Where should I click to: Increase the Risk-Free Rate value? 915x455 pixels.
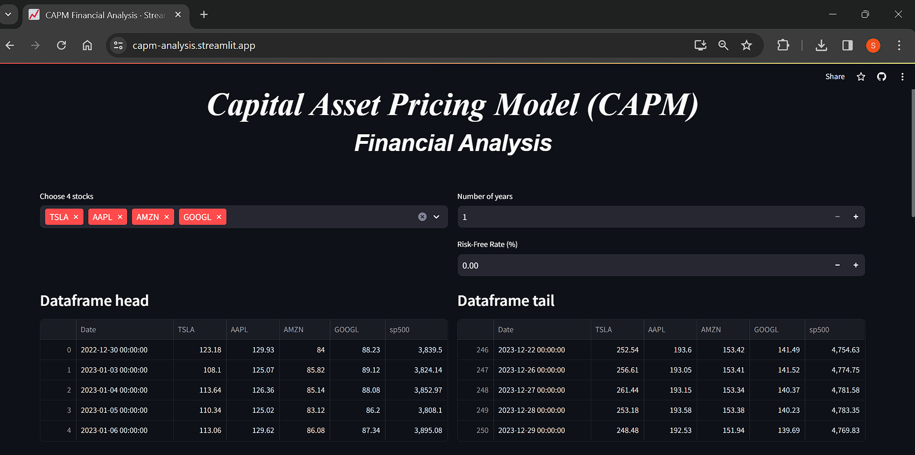pos(856,265)
